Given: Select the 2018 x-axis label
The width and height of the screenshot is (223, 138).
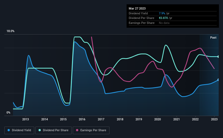Looking at the screenshot, I should click(120, 119).
